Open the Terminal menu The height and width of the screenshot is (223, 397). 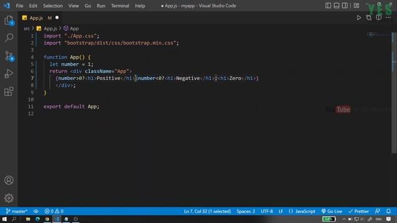point(120,6)
